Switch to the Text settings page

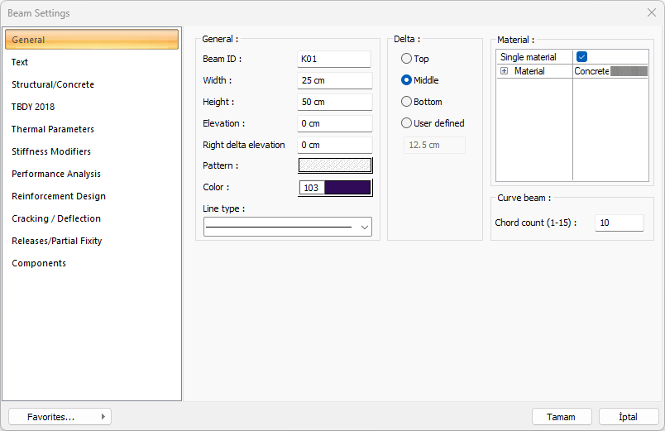coord(20,62)
